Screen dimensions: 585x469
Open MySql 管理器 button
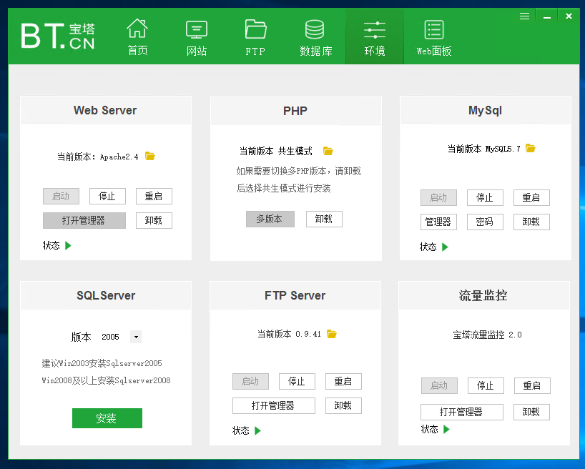[x=438, y=222]
